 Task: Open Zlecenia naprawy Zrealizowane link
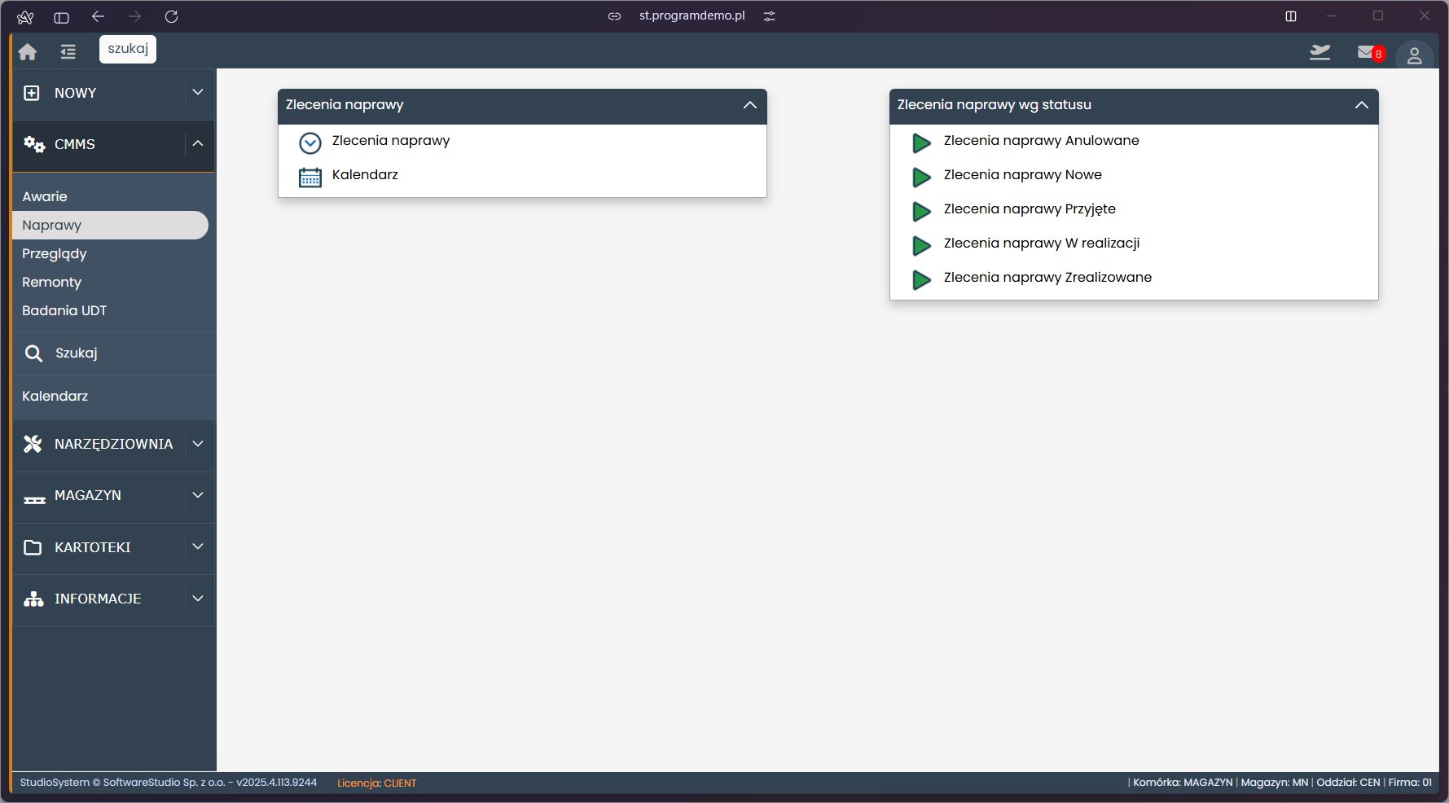tap(1047, 277)
